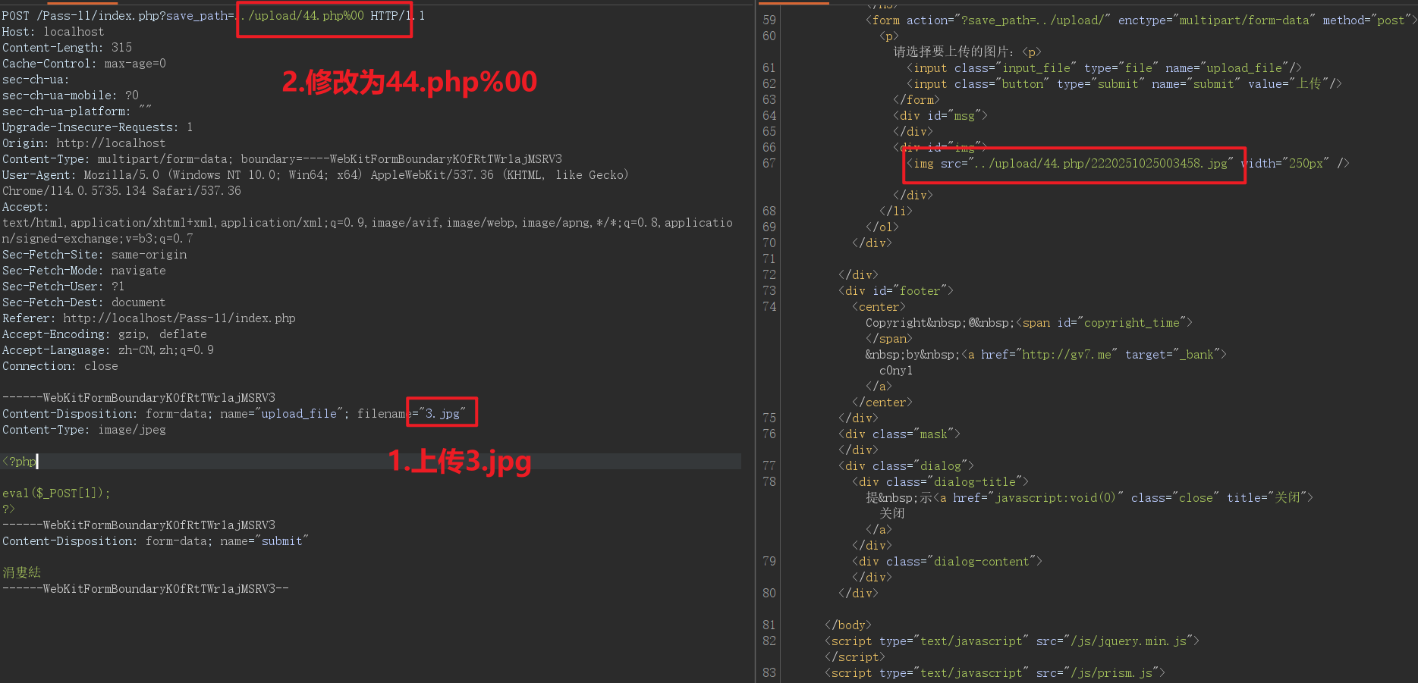Click the Referer http://localhost/Pass-11/index.php header
The height and width of the screenshot is (683, 1418).
pos(149,318)
